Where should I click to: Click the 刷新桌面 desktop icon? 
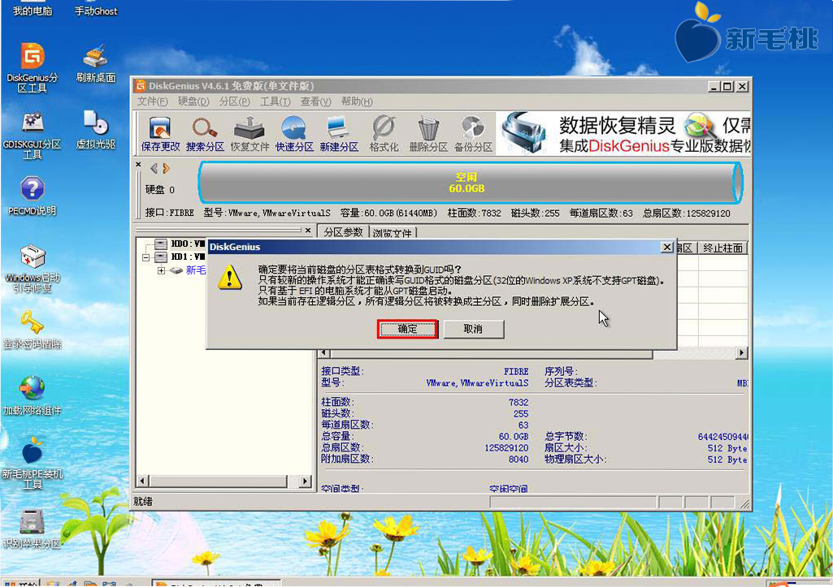[x=96, y=63]
